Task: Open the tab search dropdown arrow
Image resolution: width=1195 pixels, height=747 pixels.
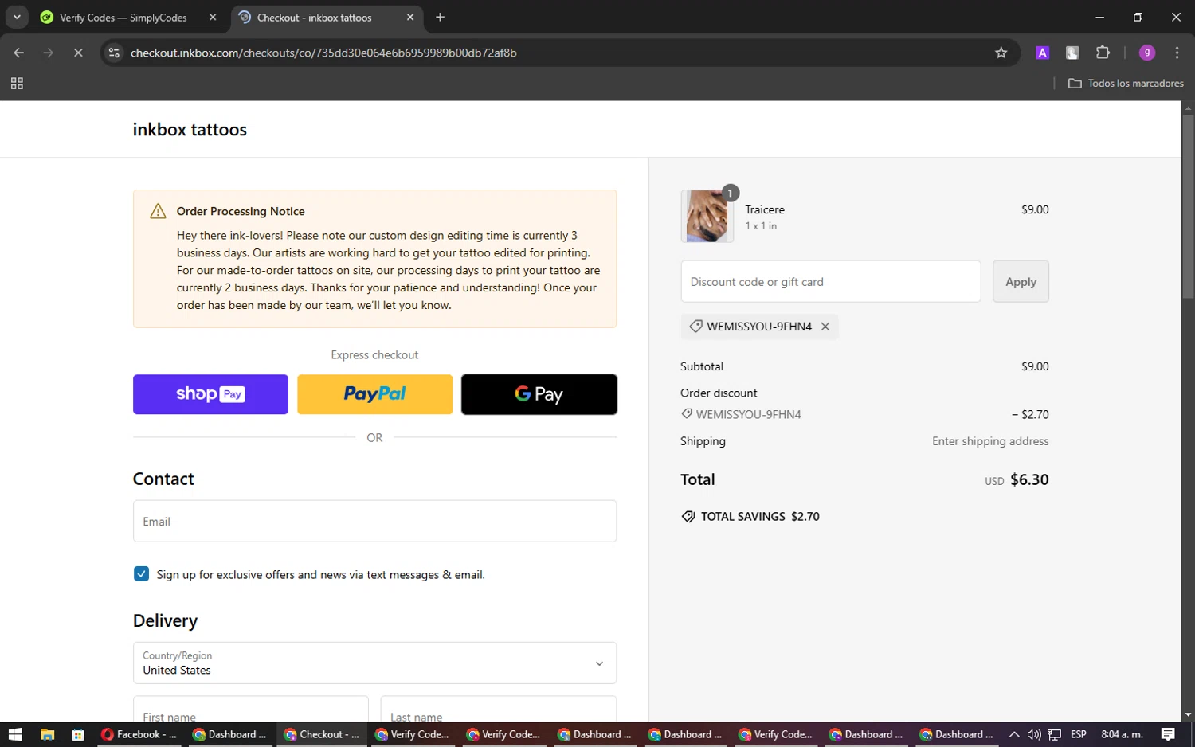Action: coord(17,18)
